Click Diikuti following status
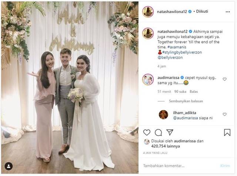 [202, 12]
